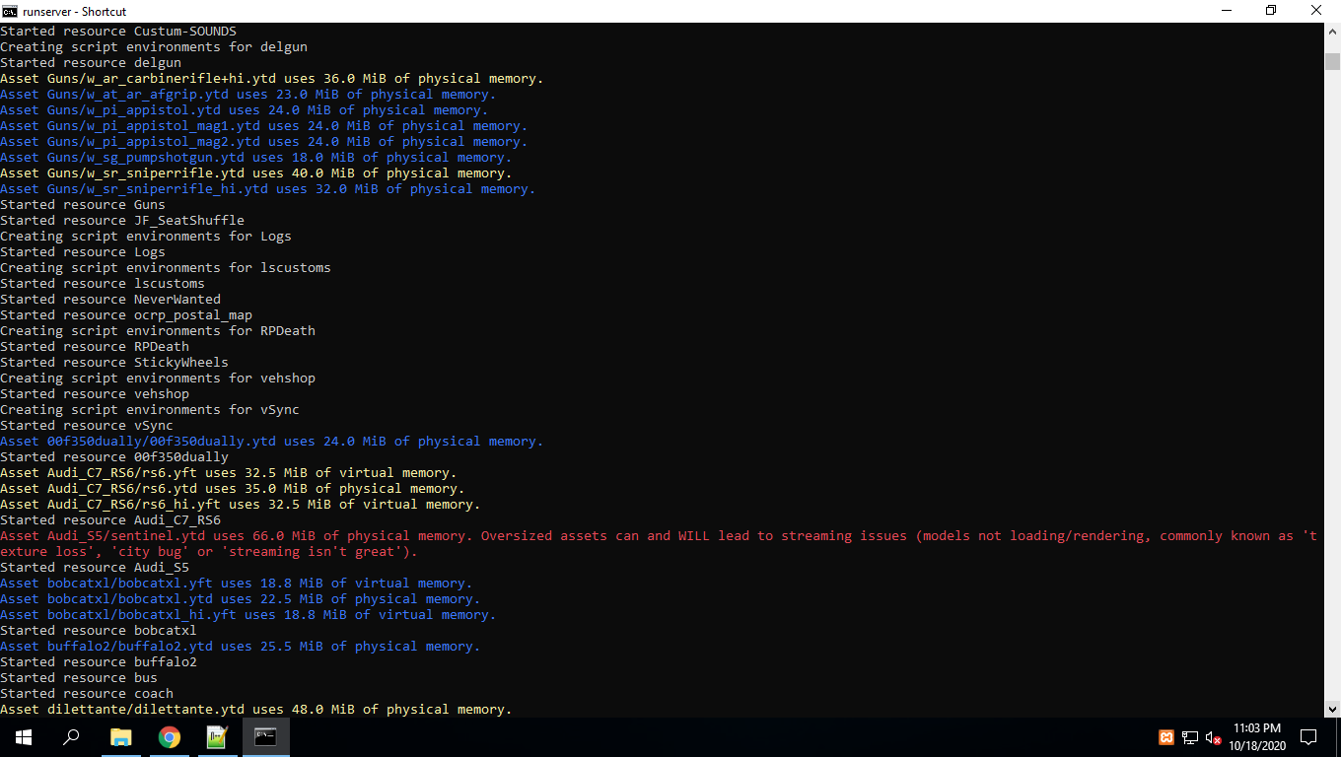Click the console scrollbar down arrow
Screen dimensions: 1341x757
[1332, 709]
